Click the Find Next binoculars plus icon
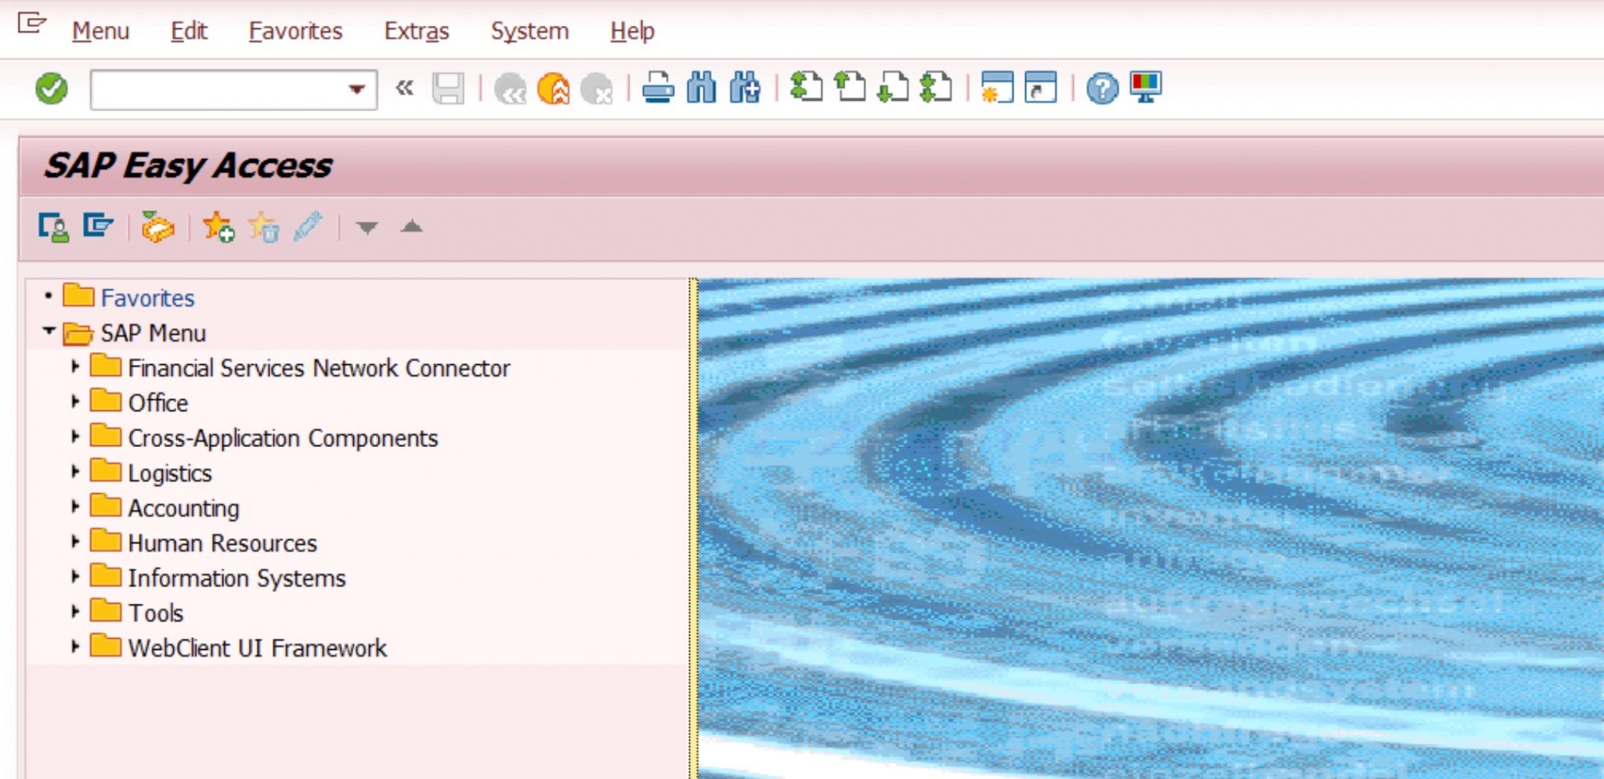 pyautogui.click(x=744, y=88)
